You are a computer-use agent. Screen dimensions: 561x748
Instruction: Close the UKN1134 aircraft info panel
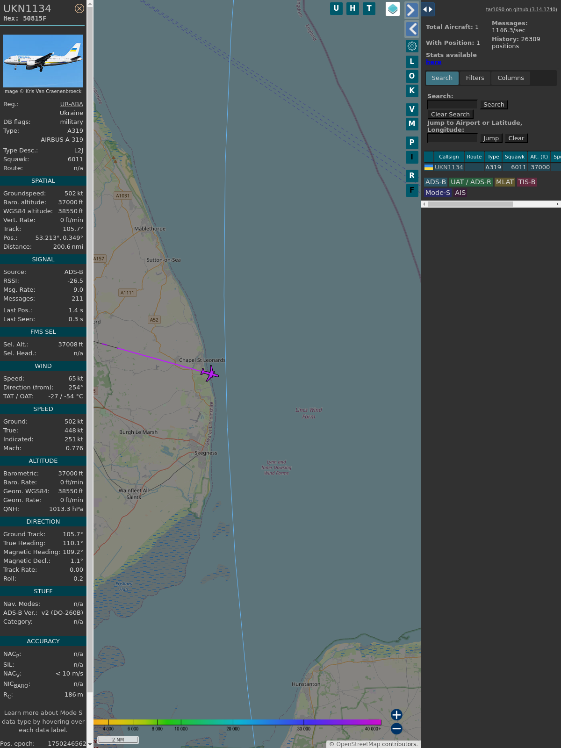(79, 8)
